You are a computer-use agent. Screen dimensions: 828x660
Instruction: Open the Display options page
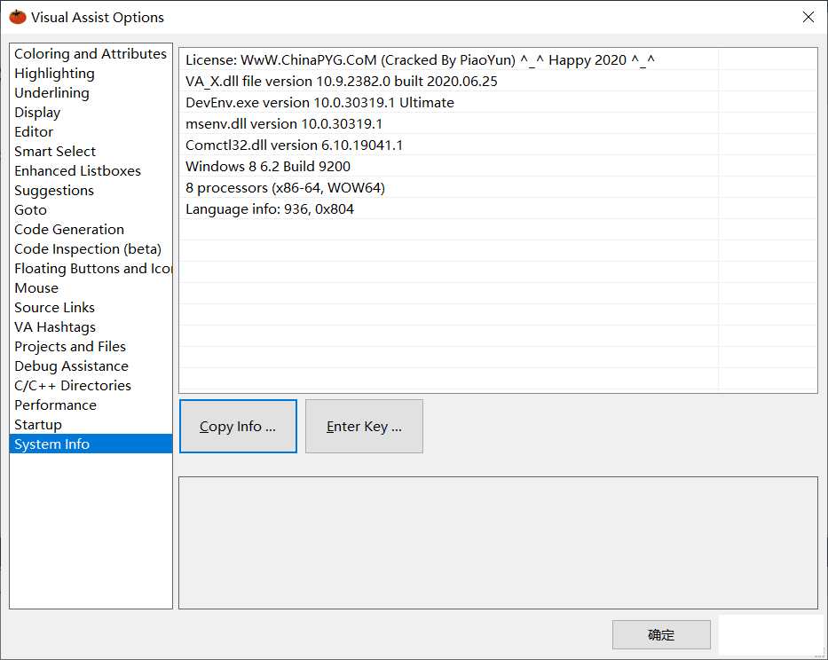pos(91,113)
